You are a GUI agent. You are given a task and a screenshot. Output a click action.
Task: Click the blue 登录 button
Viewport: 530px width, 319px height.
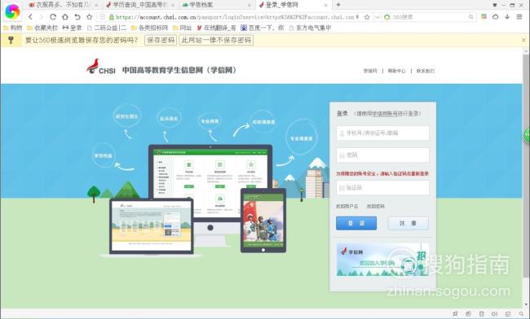(x=356, y=223)
